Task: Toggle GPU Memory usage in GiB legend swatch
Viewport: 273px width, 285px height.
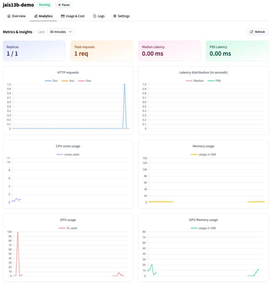Action: 194,229
